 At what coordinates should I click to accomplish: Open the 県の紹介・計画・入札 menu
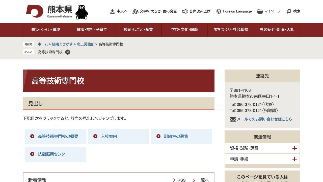click(277, 30)
